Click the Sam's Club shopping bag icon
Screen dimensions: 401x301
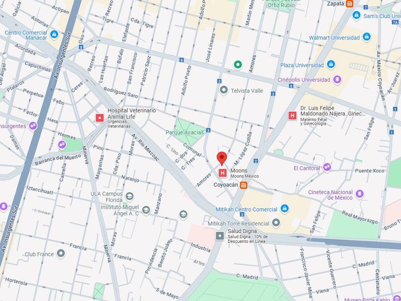pyautogui.click(x=356, y=15)
